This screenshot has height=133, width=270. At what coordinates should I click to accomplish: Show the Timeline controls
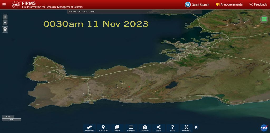point(131,128)
